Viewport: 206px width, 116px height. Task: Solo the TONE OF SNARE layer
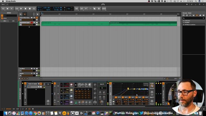[x=39, y=84]
